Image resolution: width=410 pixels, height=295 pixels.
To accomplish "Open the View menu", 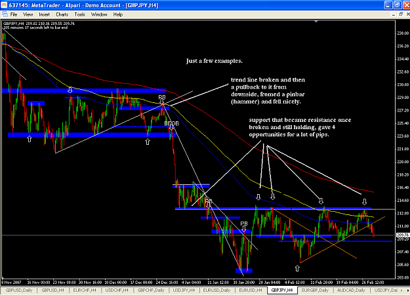I will (28, 14).
